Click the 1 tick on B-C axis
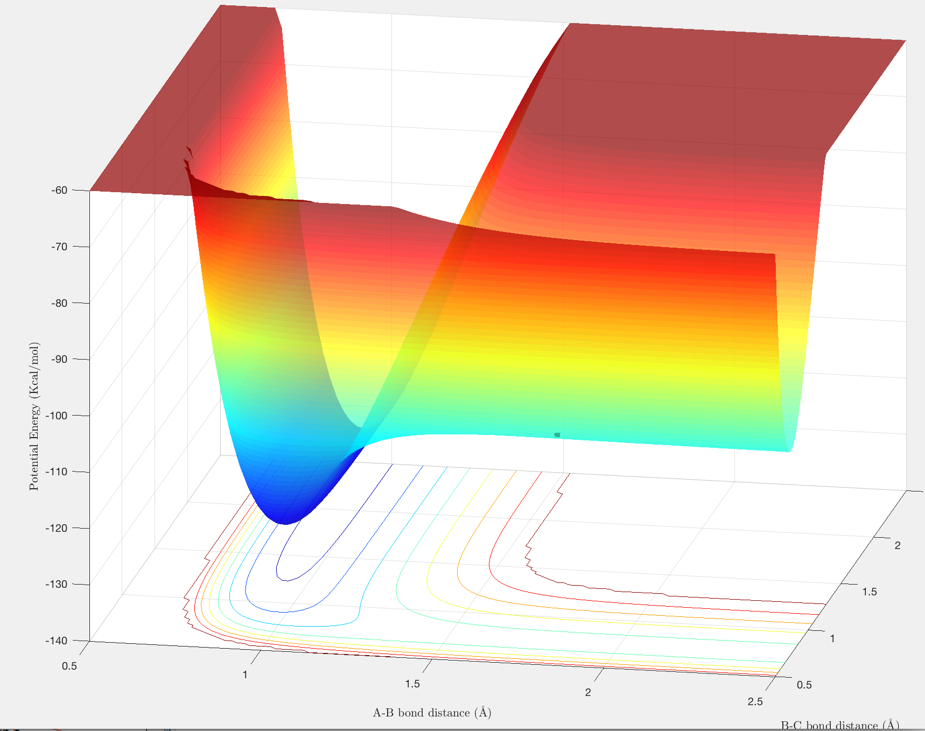This screenshot has width=925, height=731. point(832,638)
